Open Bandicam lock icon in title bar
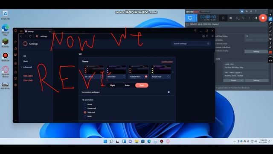Image resolution: width=273 pixels, height=154 pixels. (x=242, y=12)
